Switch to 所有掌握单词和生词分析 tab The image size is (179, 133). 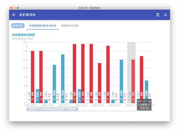42,26
